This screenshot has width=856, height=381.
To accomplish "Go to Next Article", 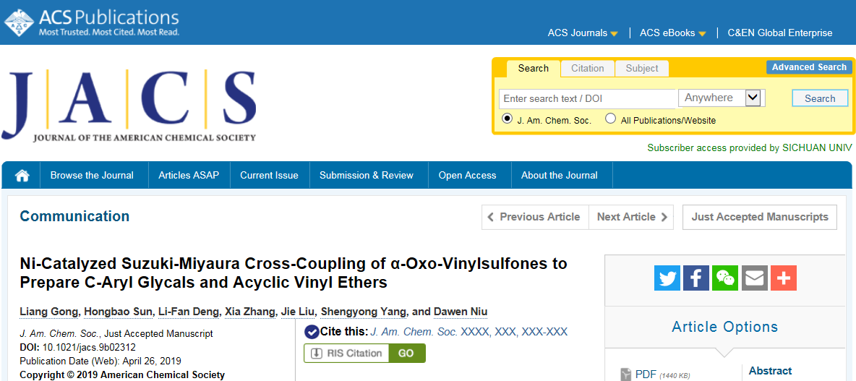I will point(632,217).
